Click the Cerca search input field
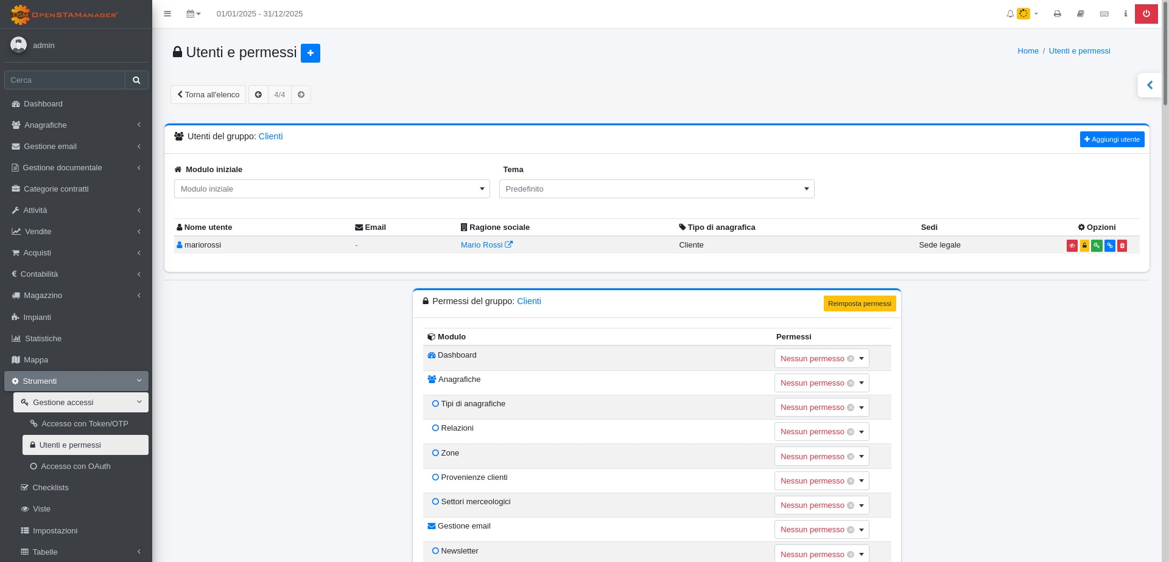The image size is (1169, 562). (65, 80)
